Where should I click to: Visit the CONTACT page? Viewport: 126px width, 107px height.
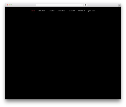click(72, 11)
